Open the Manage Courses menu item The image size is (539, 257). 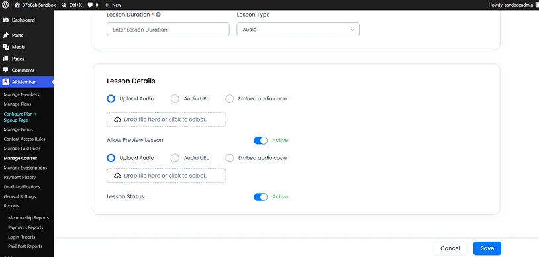21,158
